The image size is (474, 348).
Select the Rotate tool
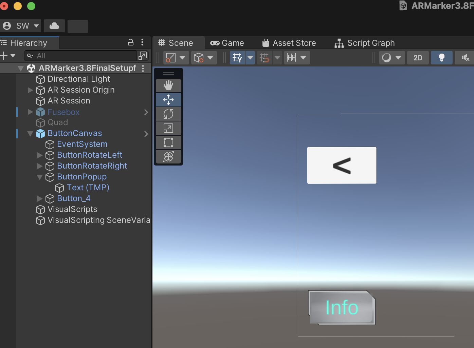168,114
